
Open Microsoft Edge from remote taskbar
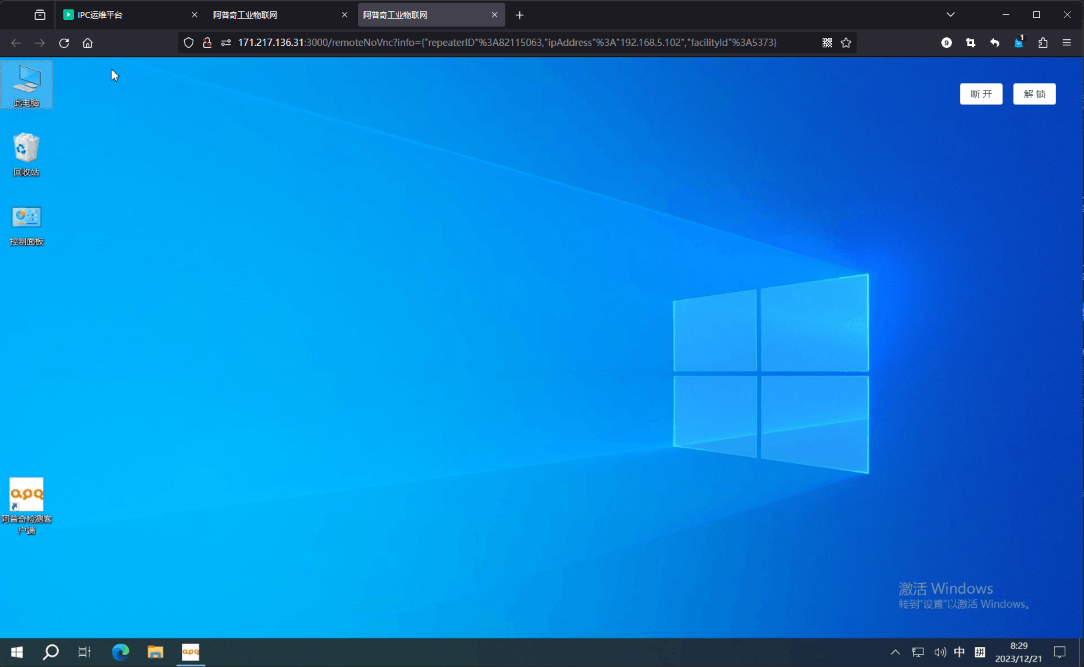point(121,652)
